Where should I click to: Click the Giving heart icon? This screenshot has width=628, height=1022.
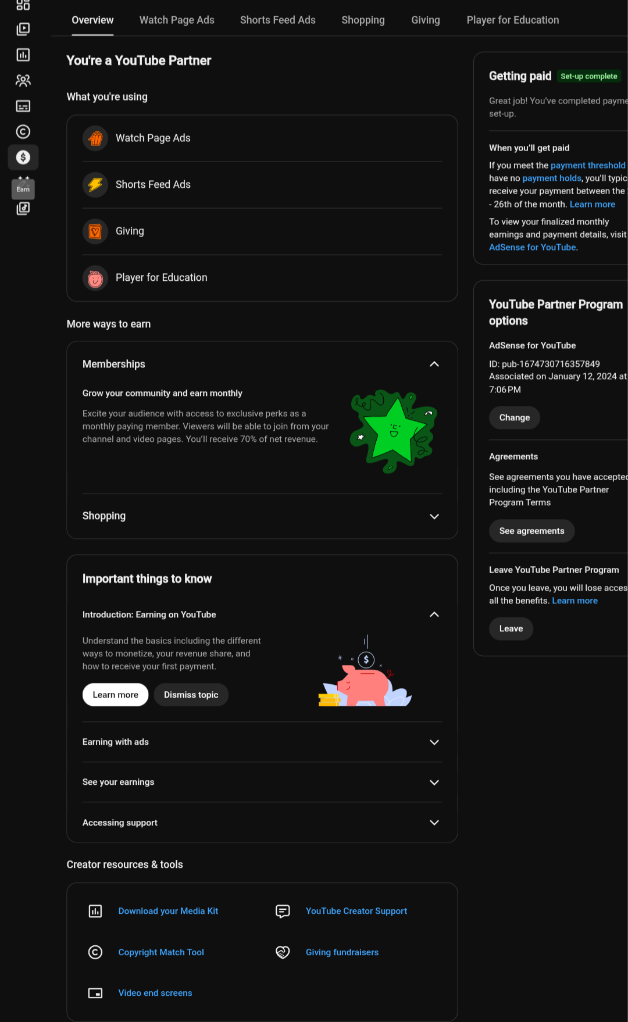tap(95, 231)
